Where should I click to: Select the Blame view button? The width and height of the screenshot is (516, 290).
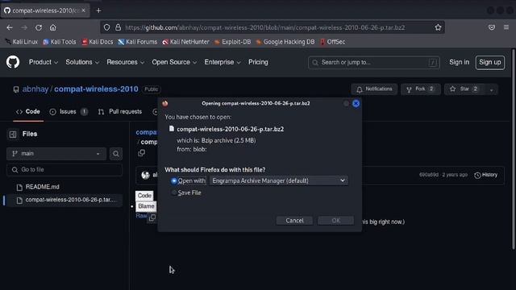[146, 206]
